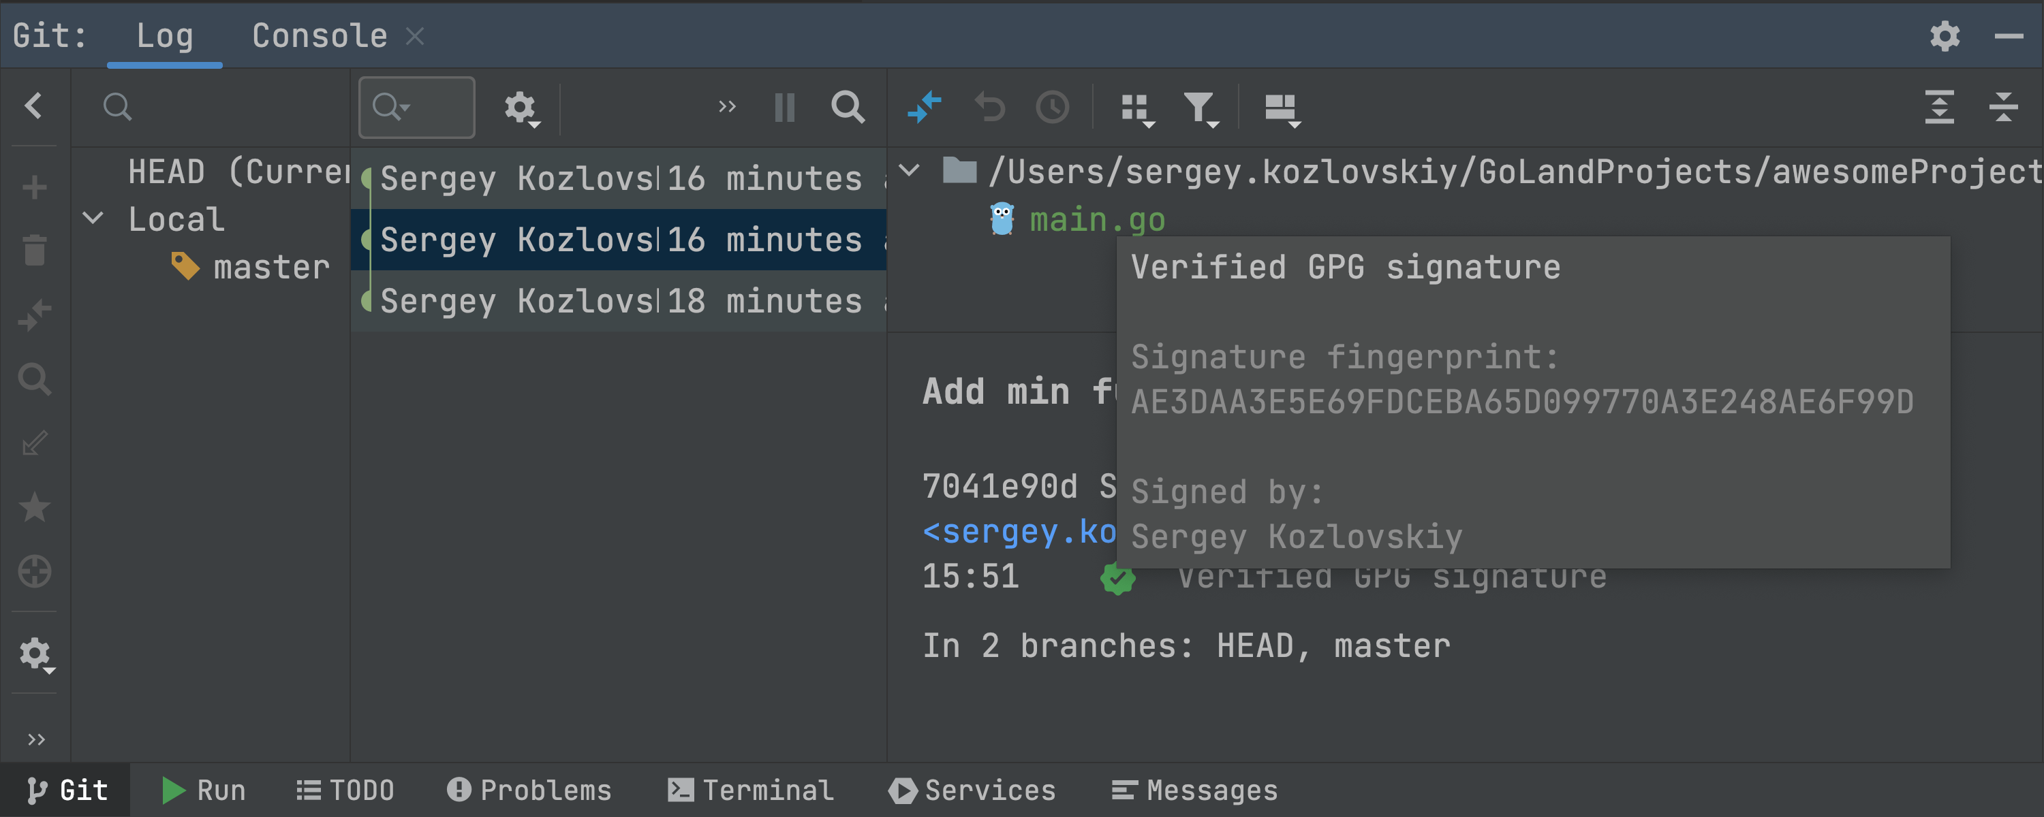Click the Collapse All icon

[2002, 107]
